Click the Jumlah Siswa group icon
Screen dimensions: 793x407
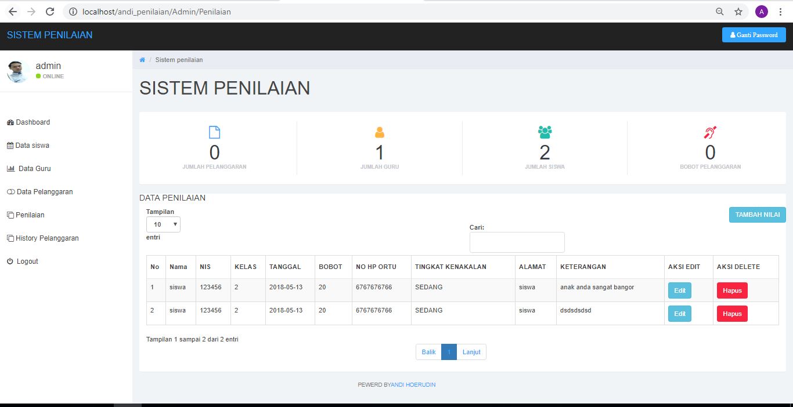click(x=545, y=132)
